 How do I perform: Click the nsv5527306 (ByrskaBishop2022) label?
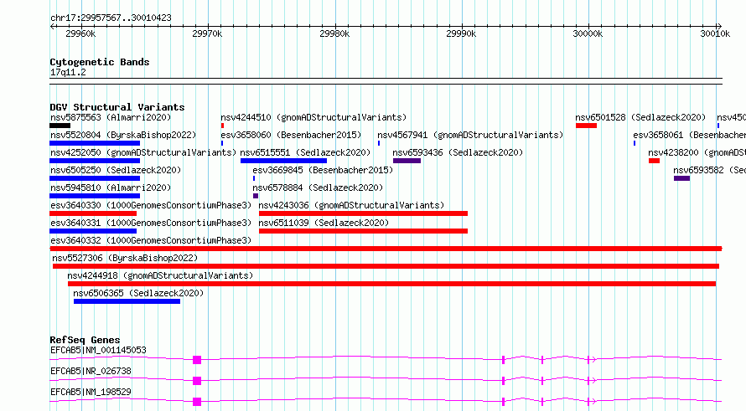point(125,258)
